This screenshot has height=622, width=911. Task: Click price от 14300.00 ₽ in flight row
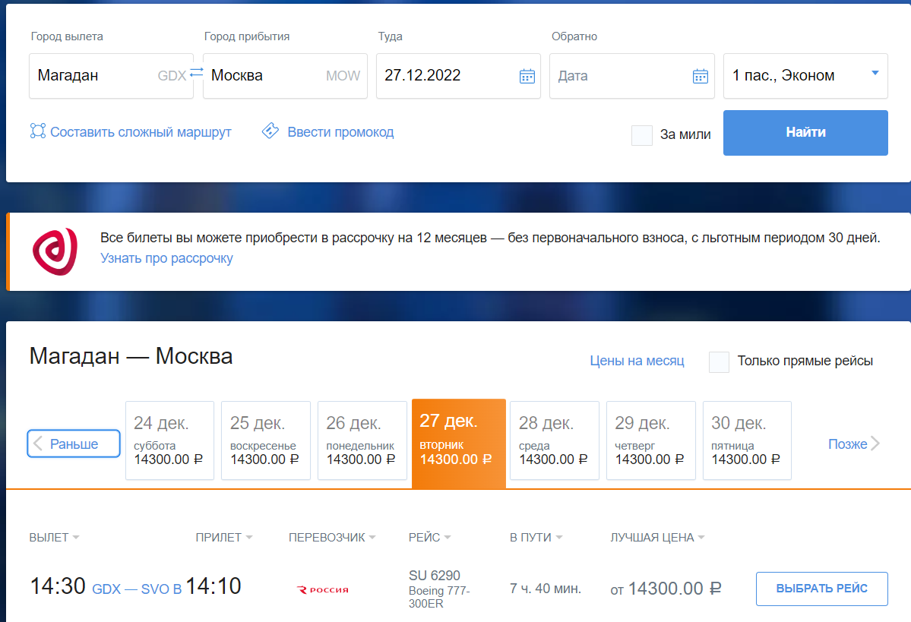tap(666, 589)
